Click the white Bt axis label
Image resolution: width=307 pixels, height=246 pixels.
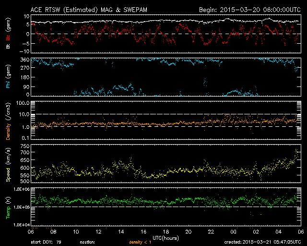point(8,46)
